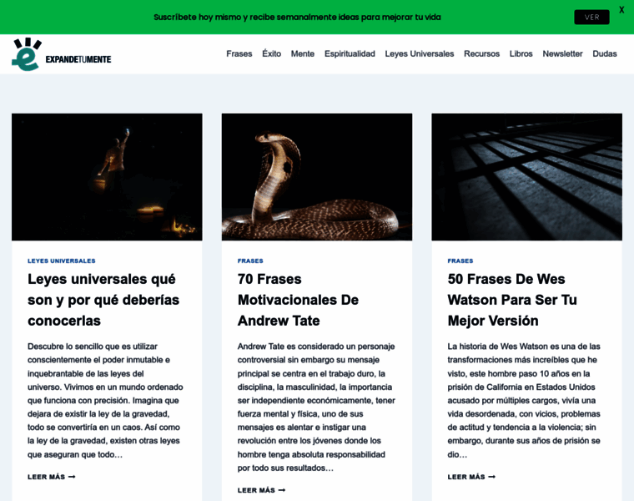Open '70 Frases Motivacionales De Andrew Tate'

pos(298,300)
